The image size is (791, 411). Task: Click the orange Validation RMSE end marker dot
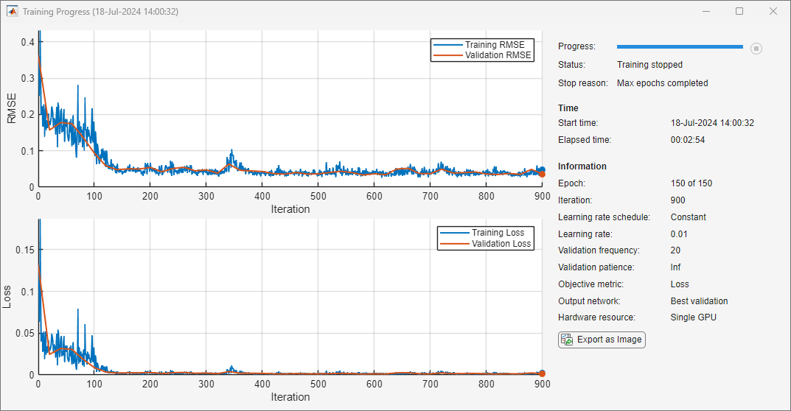pyautogui.click(x=543, y=174)
